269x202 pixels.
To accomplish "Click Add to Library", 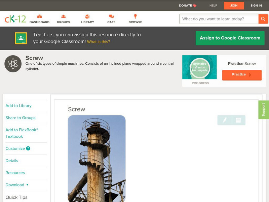I will click(x=18, y=106).
